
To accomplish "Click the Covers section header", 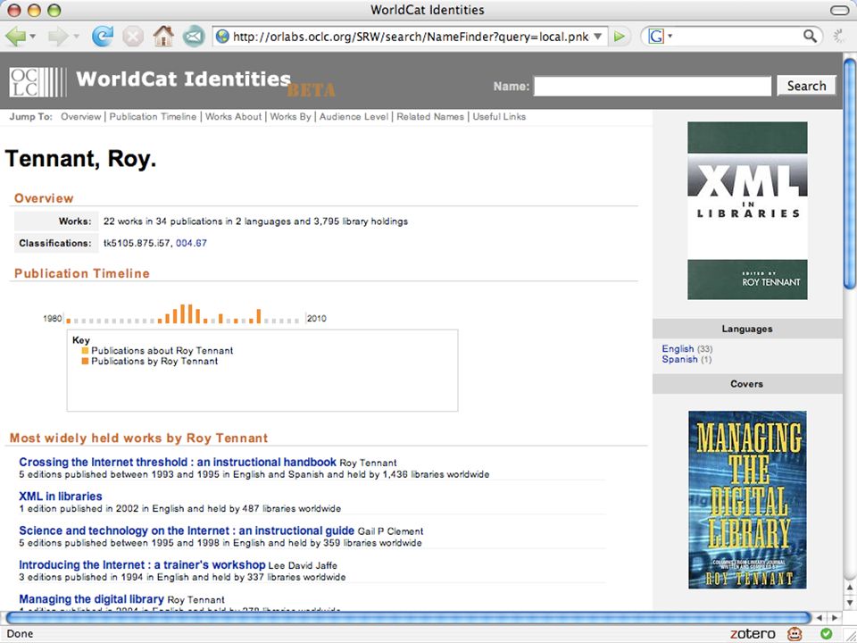I will pyautogui.click(x=747, y=384).
